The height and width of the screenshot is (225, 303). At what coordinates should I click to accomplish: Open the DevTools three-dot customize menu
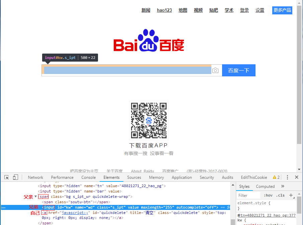tap(287, 177)
